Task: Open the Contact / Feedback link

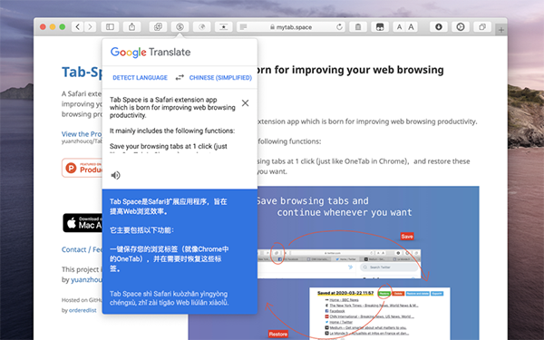Action: [82, 249]
